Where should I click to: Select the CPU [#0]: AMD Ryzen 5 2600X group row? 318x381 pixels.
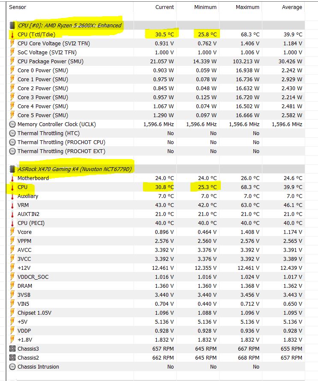[156, 25]
